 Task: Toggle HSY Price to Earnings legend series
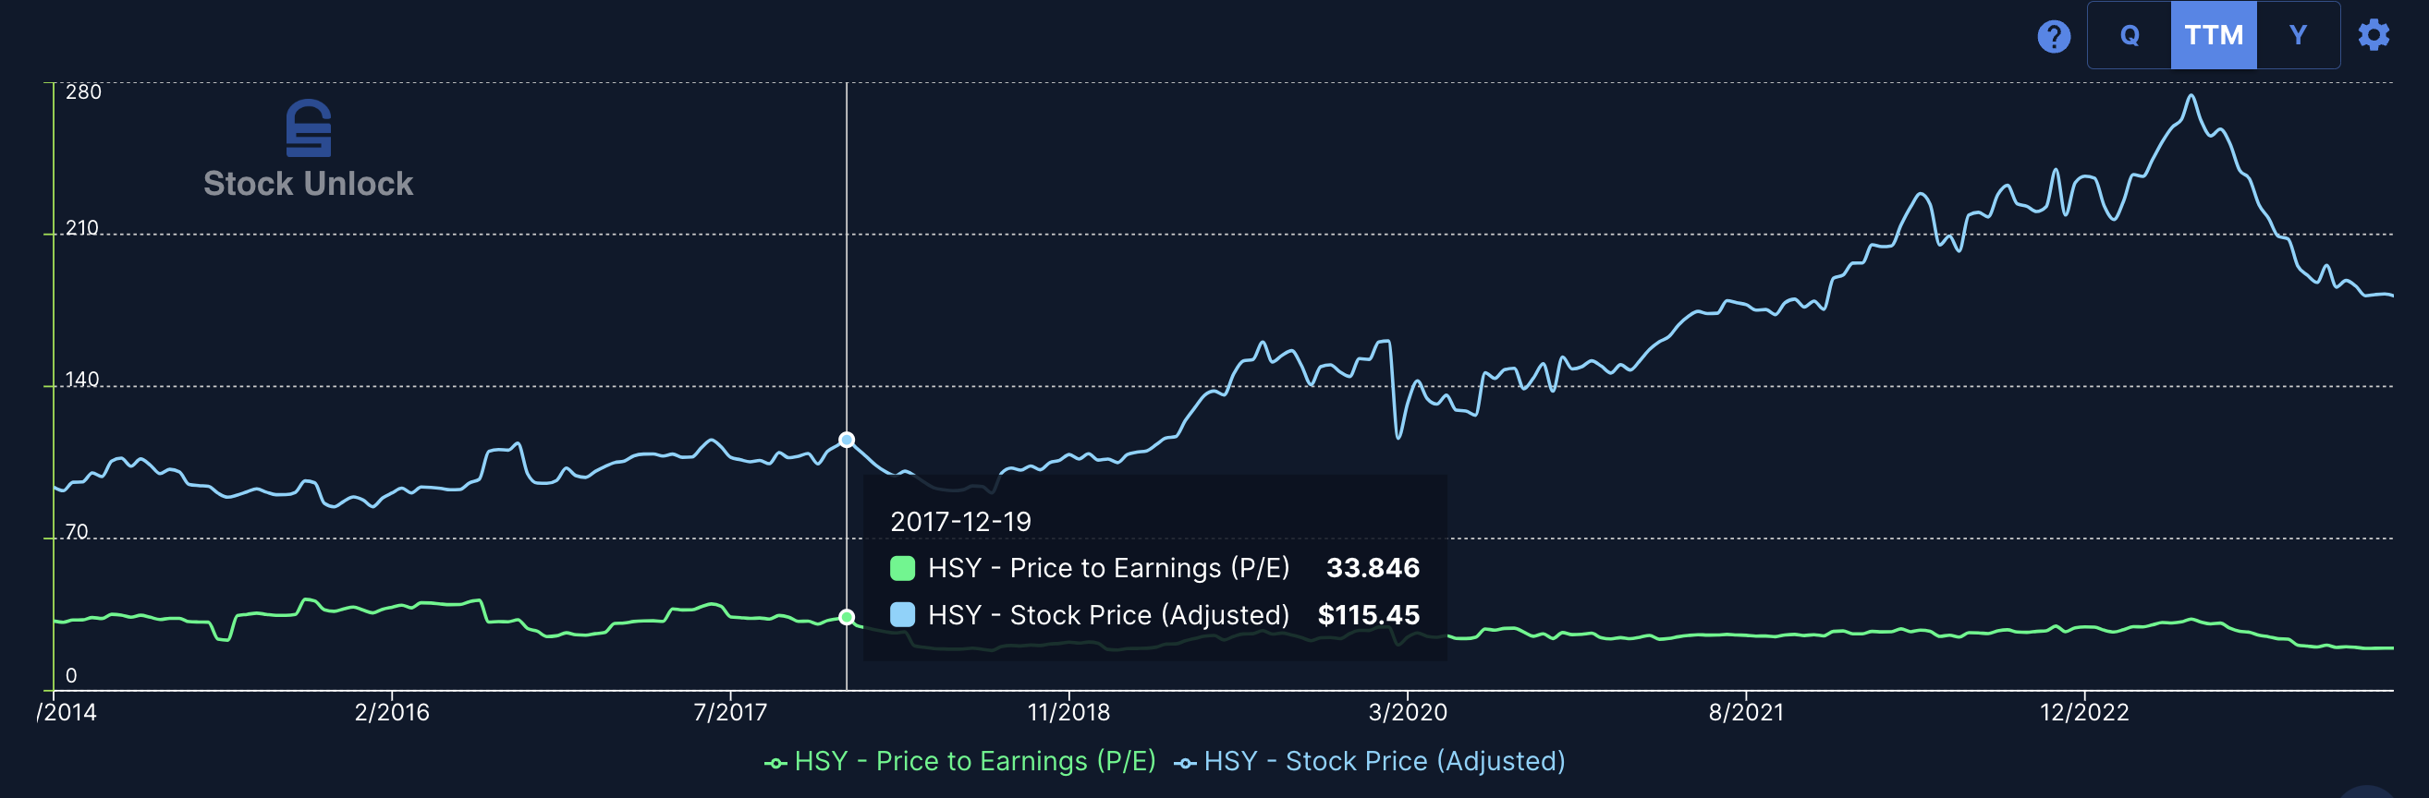click(x=959, y=760)
